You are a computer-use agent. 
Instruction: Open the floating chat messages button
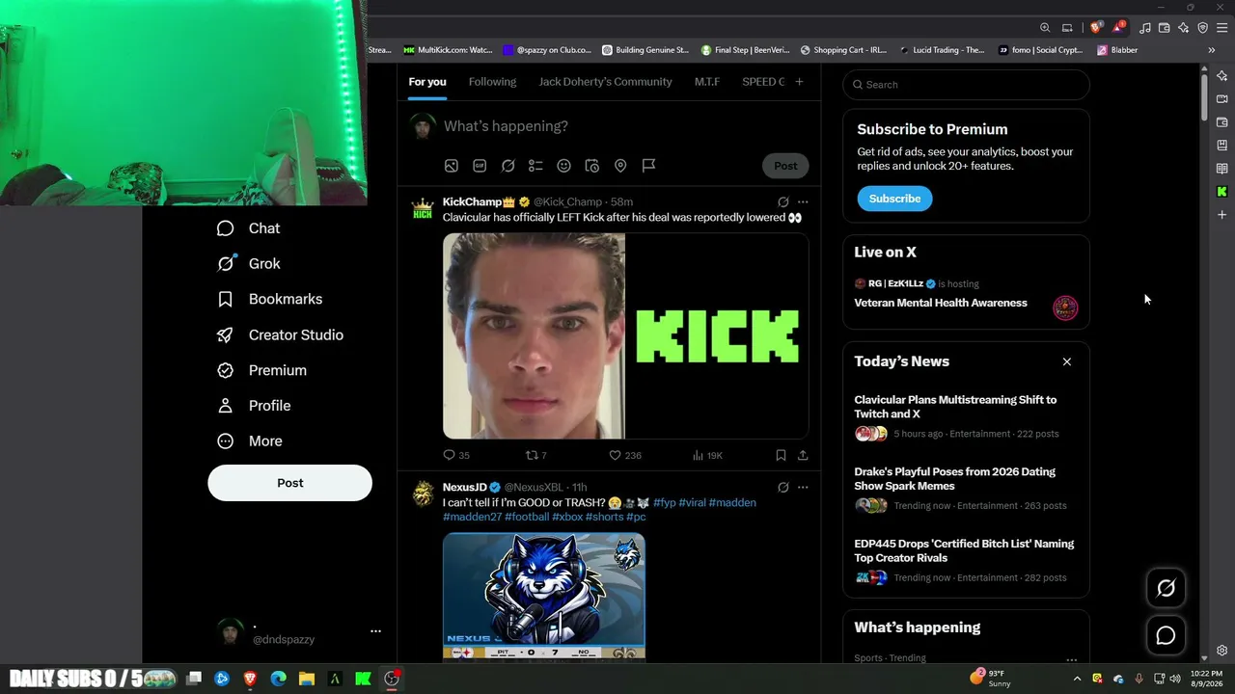coord(1166,635)
